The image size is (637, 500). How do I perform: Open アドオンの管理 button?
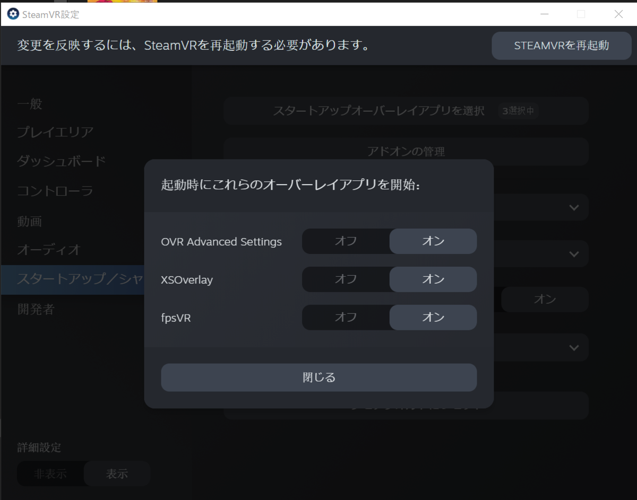pos(406,152)
